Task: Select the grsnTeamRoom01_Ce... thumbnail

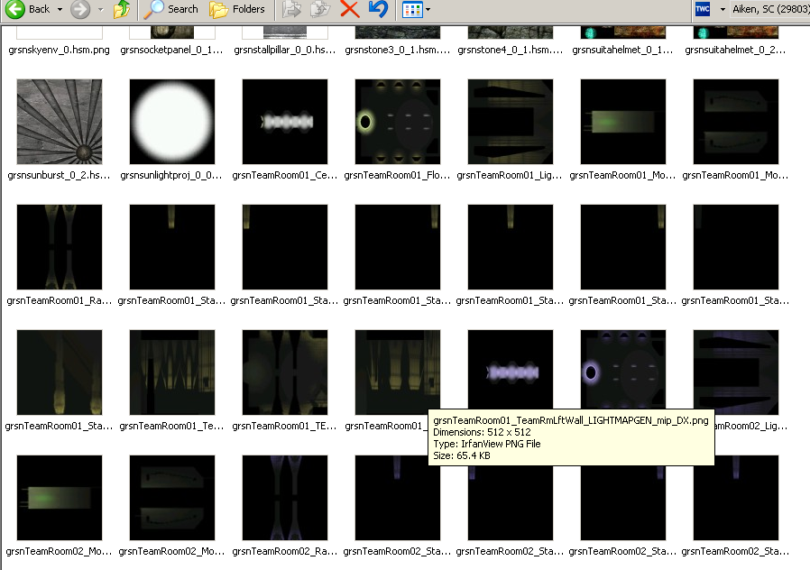Action: point(285,122)
